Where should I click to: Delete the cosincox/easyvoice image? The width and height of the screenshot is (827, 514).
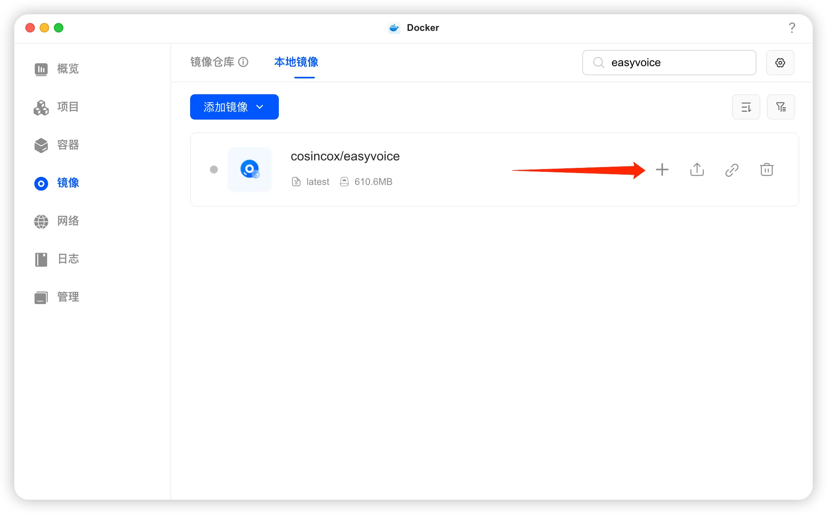coord(766,169)
